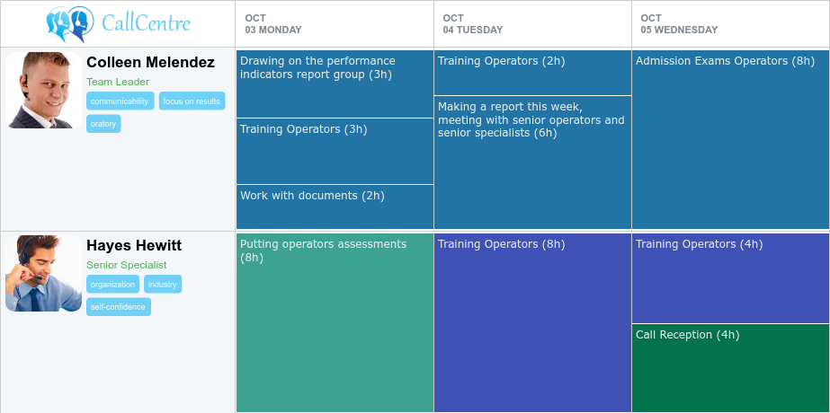Image resolution: width=830 pixels, height=413 pixels.
Task: Select the 'focus on results' skill tag
Action: pyautogui.click(x=192, y=101)
